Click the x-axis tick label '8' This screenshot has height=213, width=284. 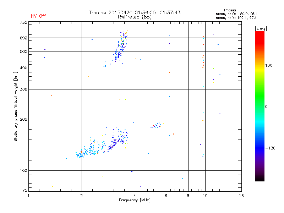coord(188,196)
